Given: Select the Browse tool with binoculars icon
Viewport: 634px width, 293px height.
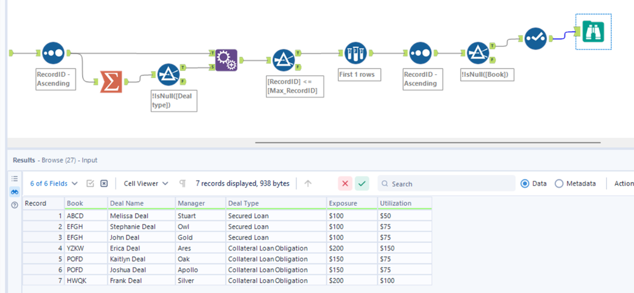Looking at the screenshot, I should [x=593, y=32].
